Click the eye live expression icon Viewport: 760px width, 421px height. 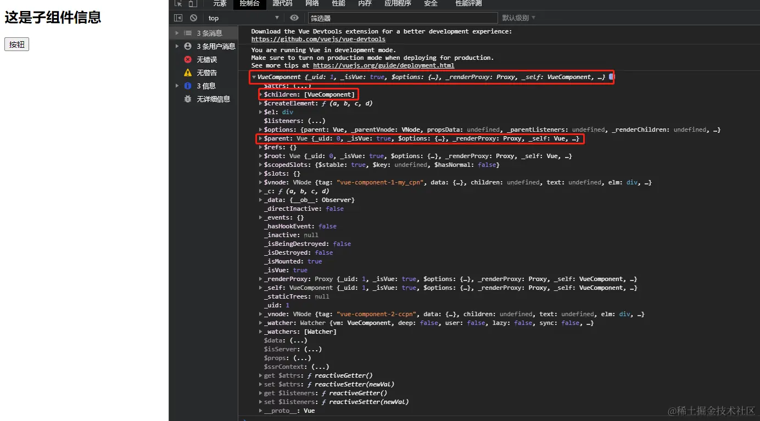coord(294,18)
